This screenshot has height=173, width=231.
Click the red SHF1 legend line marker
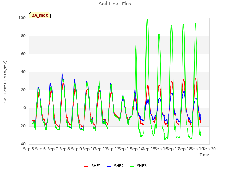[x=86, y=167]
